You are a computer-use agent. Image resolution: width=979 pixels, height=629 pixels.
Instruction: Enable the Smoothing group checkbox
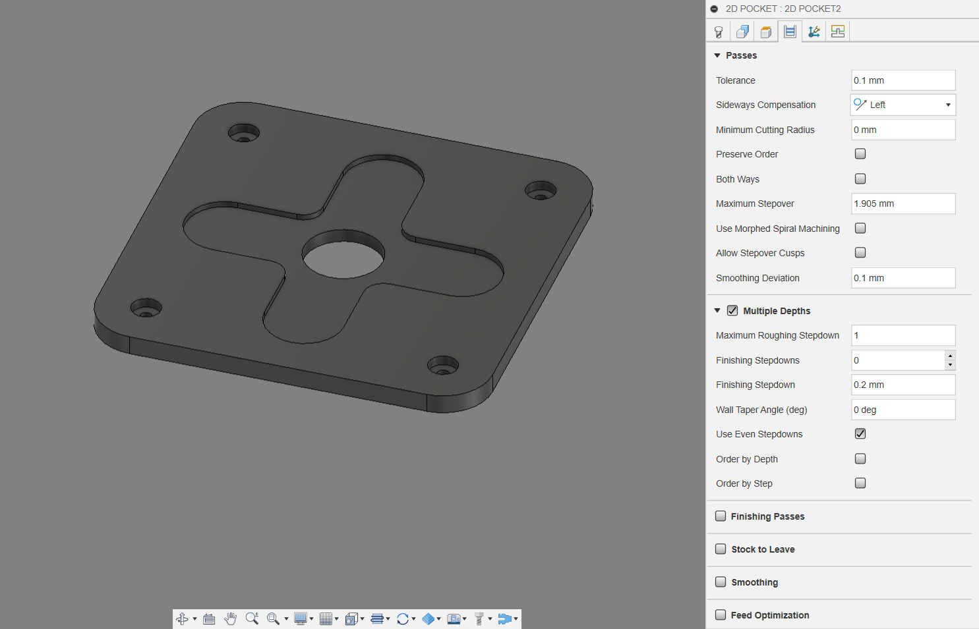tap(721, 582)
